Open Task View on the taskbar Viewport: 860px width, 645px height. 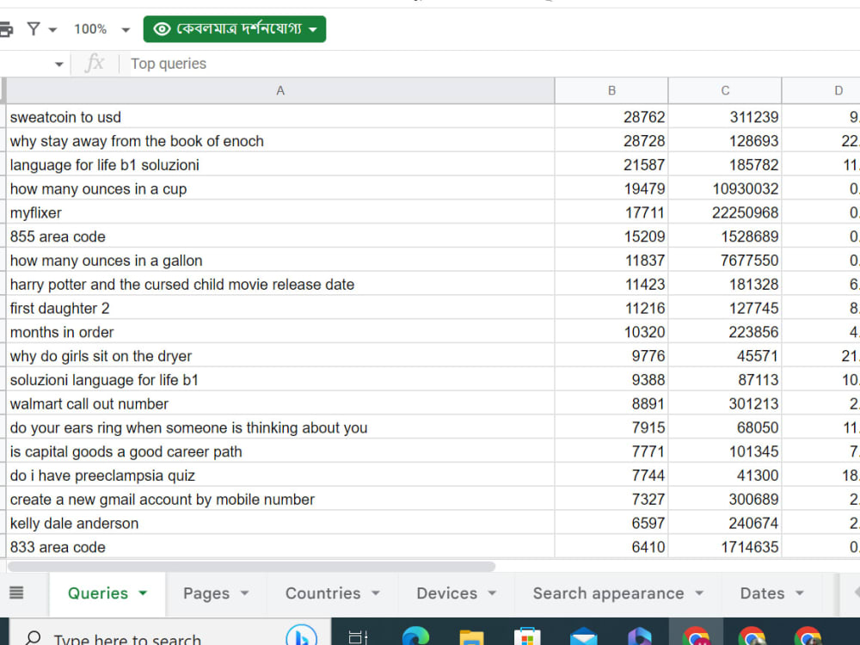(x=358, y=636)
